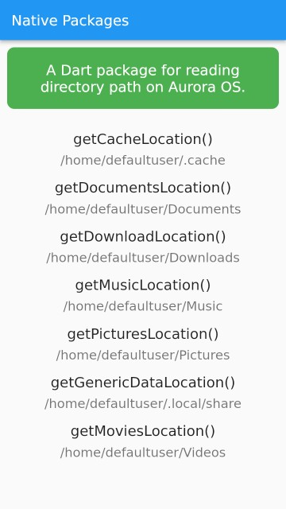Click the /home/defaultuser/Videos path text
This screenshot has width=286, height=509.
[x=143, y=453]
